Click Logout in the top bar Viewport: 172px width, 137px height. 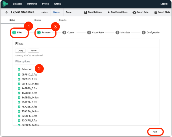pyautogui.click(x=164, y=4)
